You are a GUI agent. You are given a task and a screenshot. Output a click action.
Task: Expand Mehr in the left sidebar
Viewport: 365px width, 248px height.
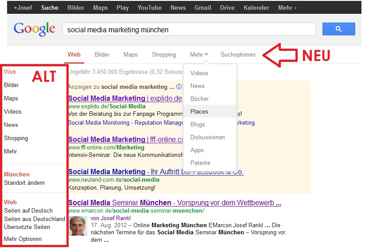click(11, 151)
